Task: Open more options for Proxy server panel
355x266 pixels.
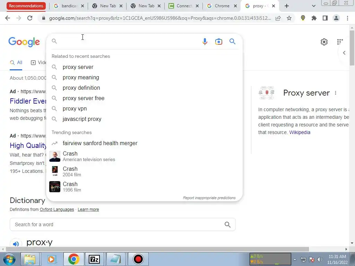Action: click(x=336, y=93)
